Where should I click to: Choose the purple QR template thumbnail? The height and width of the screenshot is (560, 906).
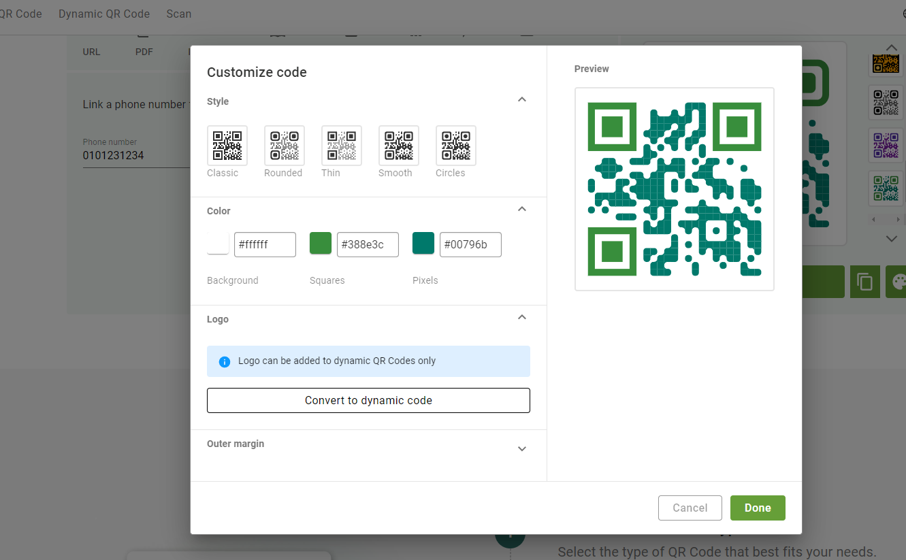(886, 145)
